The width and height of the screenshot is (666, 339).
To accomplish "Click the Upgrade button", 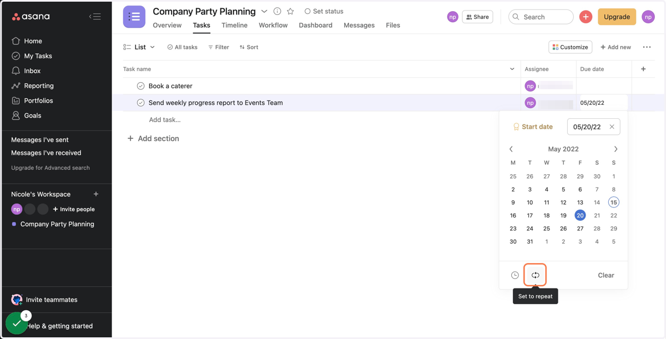I will [x=617, y=17].
